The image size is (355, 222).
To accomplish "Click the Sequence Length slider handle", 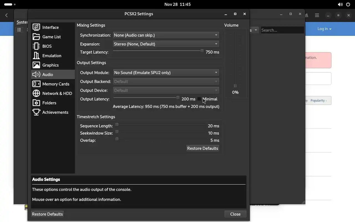I will [x=117, y=125].
